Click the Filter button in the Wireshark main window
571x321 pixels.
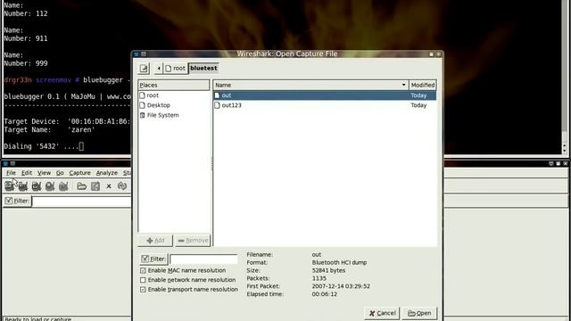click(17, 201)
